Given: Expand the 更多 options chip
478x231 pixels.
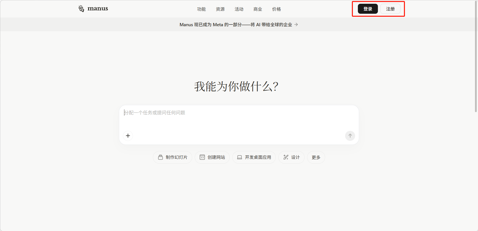Looking at the screenshot, I should pyautogui.click(x=316, y=157).
